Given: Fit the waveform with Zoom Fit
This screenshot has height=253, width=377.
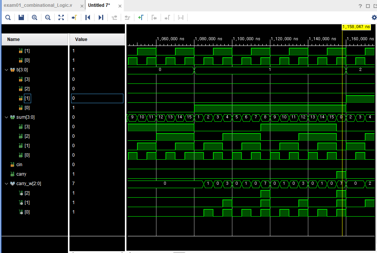Looking at the screenshot, I should 61,17.
